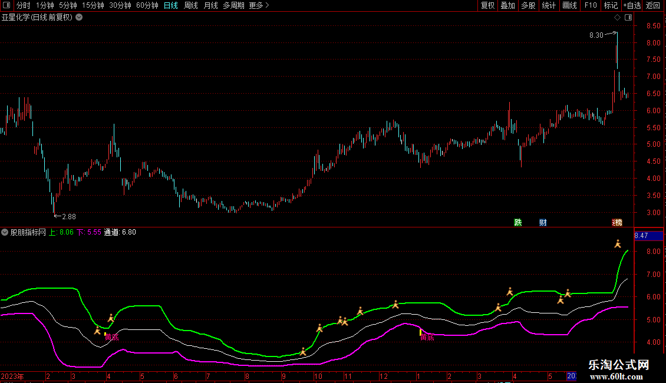Click the runner signal icon above September
This screenshot has height=383, width=666.
pyautogui.click(x=303, y=351)
